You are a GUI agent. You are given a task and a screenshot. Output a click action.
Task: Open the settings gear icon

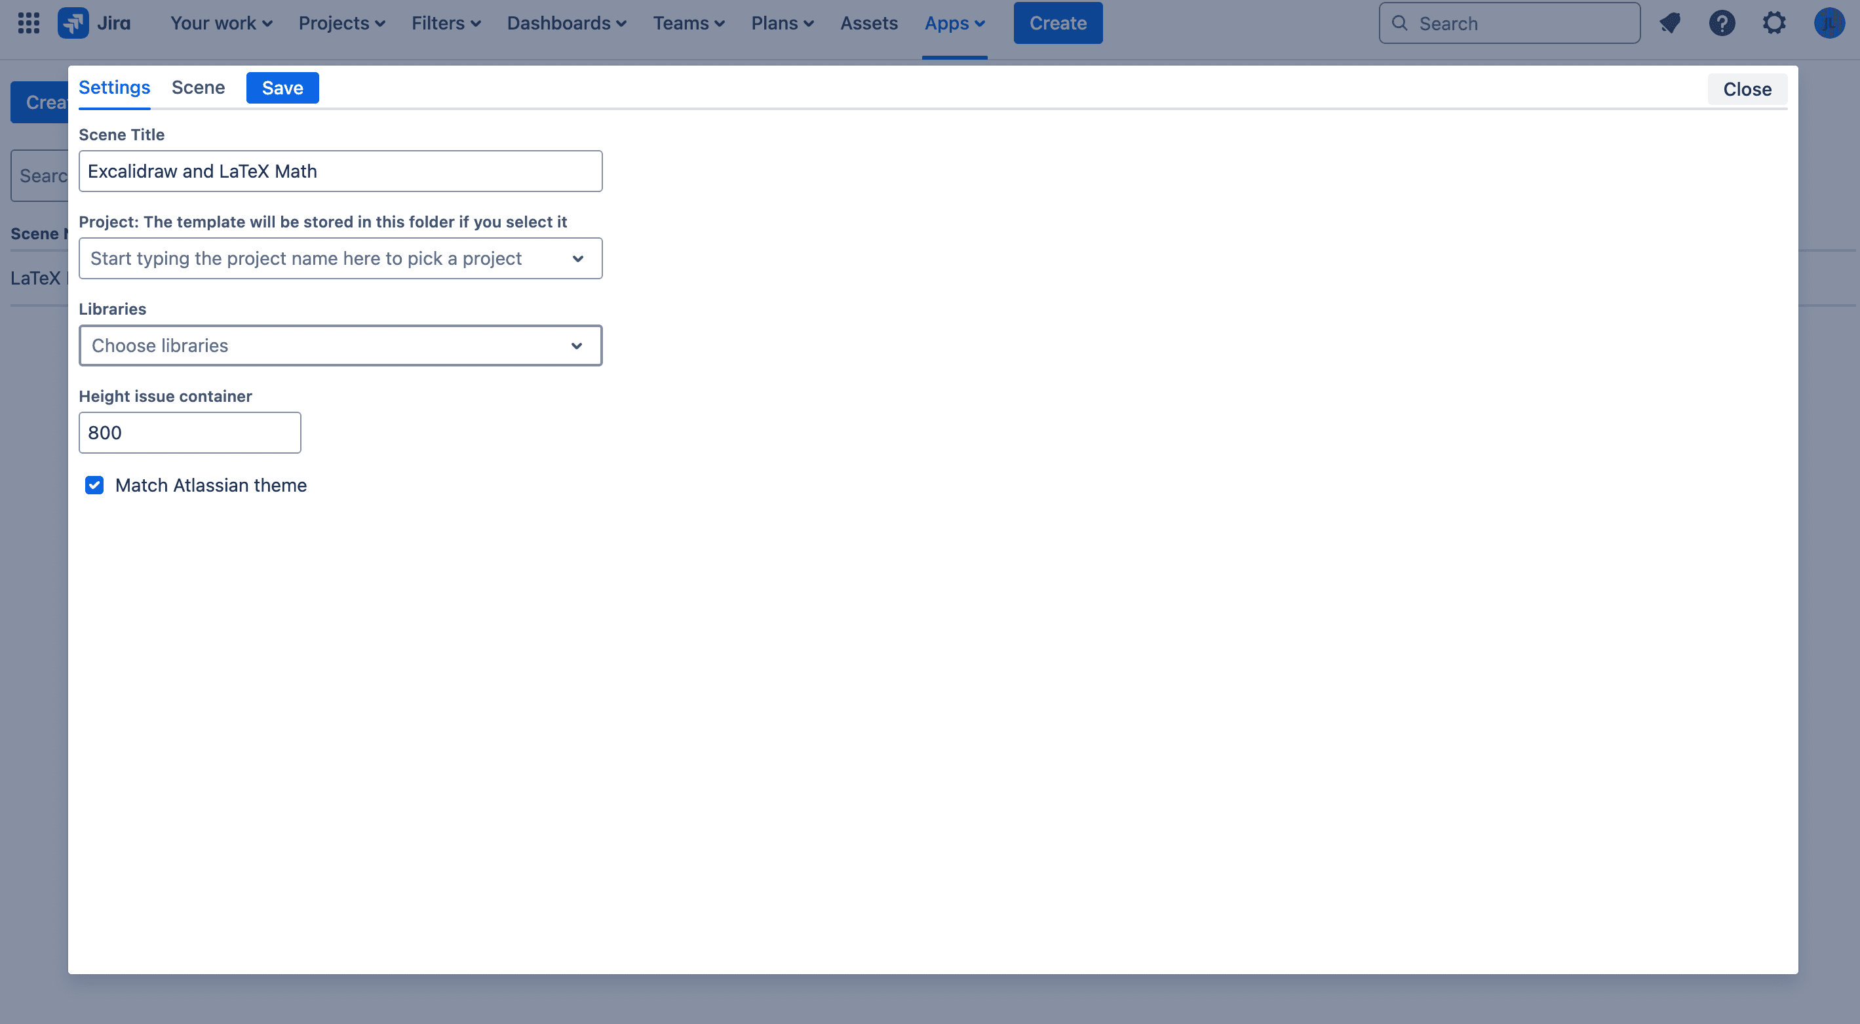tap(1774, 23)
